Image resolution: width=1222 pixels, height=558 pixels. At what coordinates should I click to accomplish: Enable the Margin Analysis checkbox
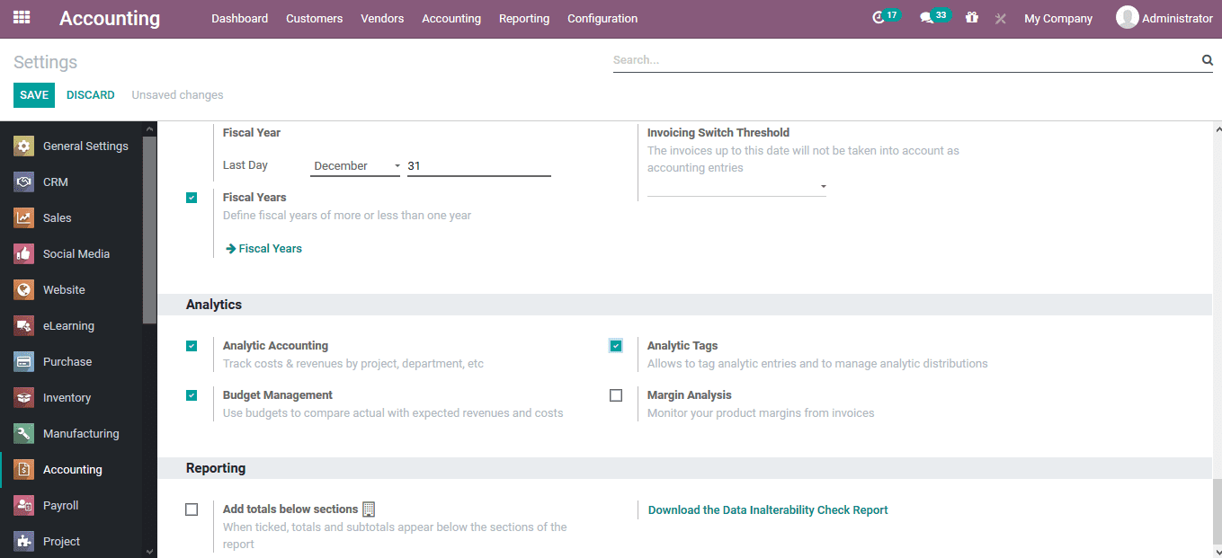(x=616, y=394)
